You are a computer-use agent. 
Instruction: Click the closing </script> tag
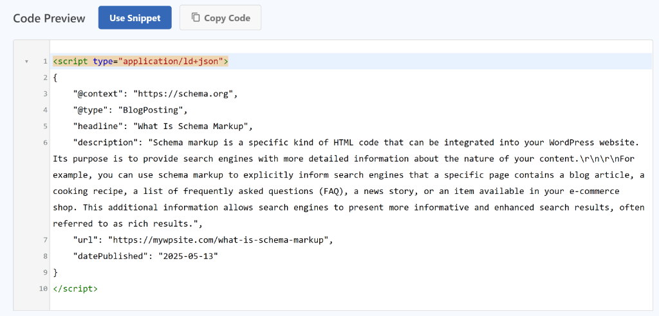point(75,289)
